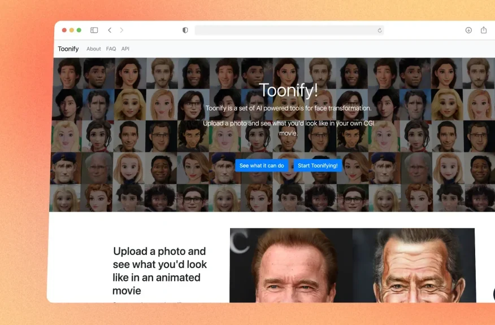Close the window with the red button
Viewport: 495px width, 325px height.
(64, 30)
